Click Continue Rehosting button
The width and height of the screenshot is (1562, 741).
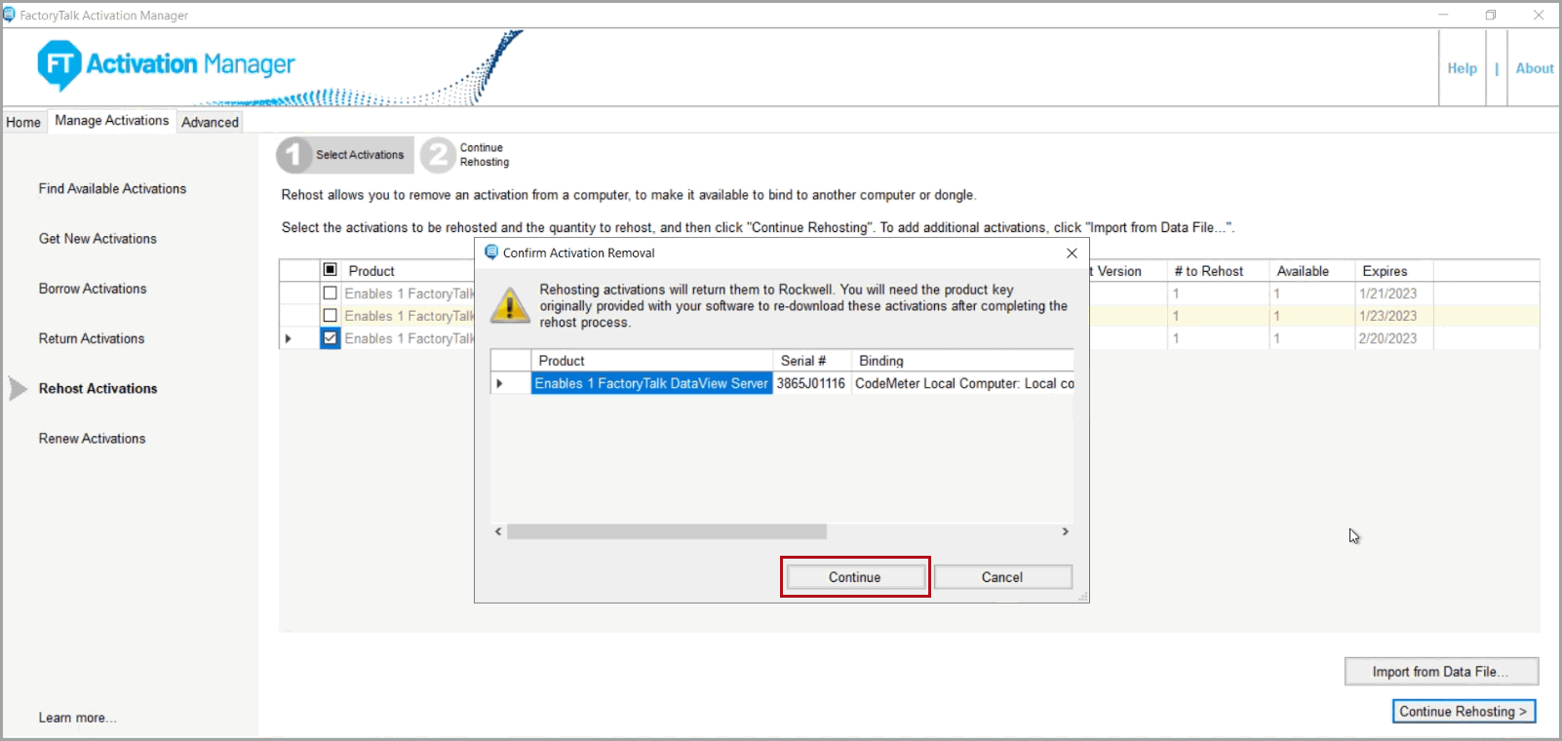(1464, 712)
